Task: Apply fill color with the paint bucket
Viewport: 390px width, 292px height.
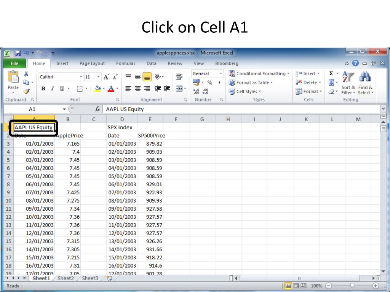Action: tap(97, 89)
